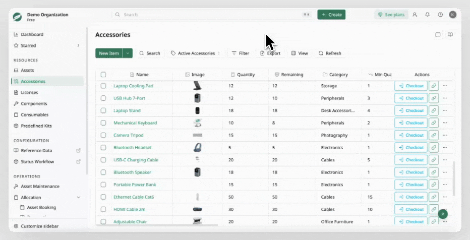Open the Portable Power Bank link
Image resolution: width=470 pixels, height=240 pixels.
[x=135, y=185]
